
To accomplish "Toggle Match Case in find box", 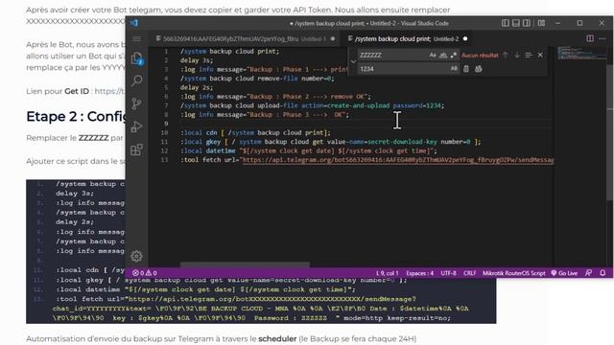I will [x=433, y=56].
